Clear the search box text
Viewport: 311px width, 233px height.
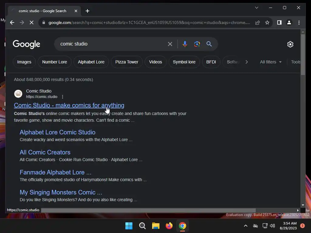tap(170, 44)
